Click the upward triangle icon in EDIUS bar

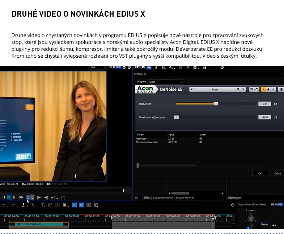(156, 67)
